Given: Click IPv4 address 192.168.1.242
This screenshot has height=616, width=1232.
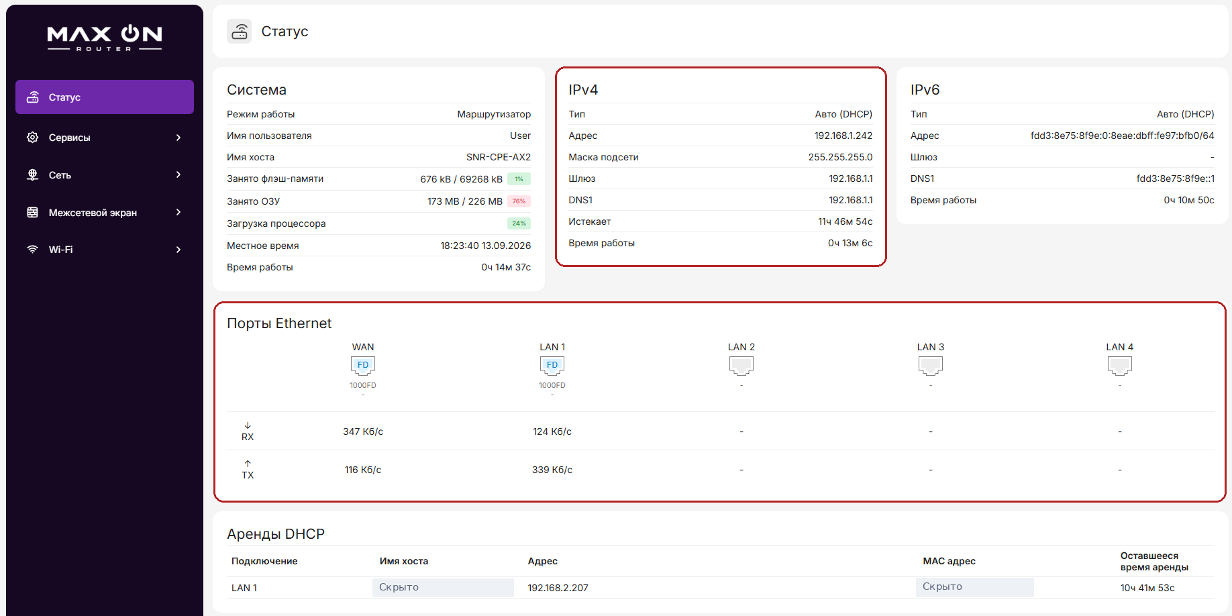Looking at the screenshot, I should [843, 136].
